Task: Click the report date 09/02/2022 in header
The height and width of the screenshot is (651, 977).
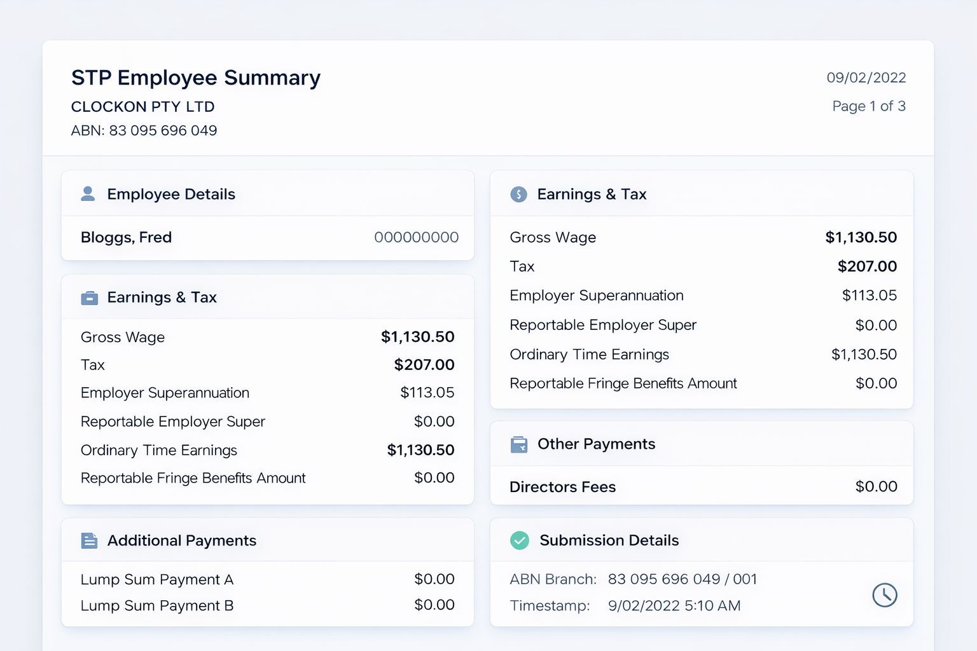Action: click(866, 78)
